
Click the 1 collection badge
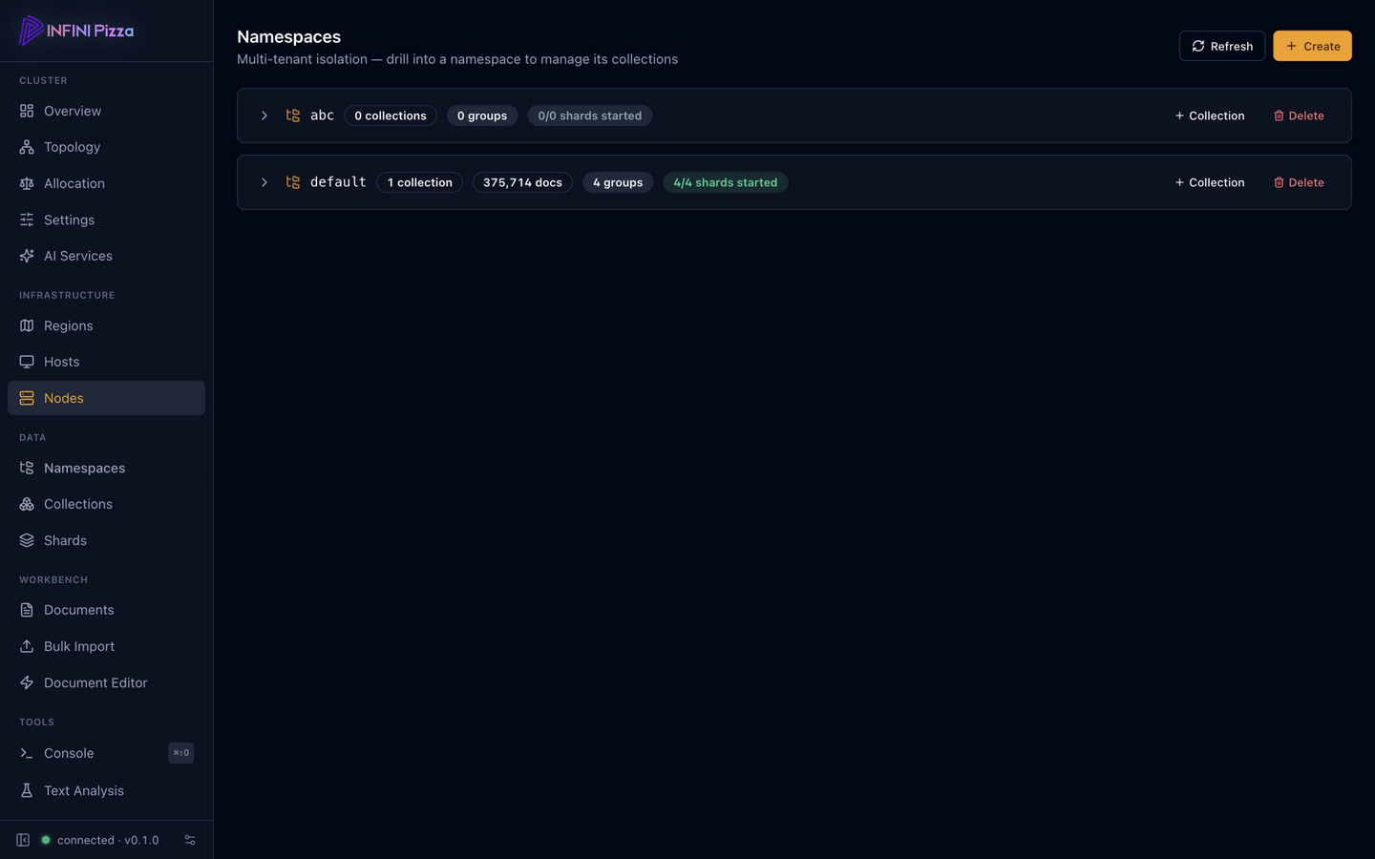click(419, 182)
